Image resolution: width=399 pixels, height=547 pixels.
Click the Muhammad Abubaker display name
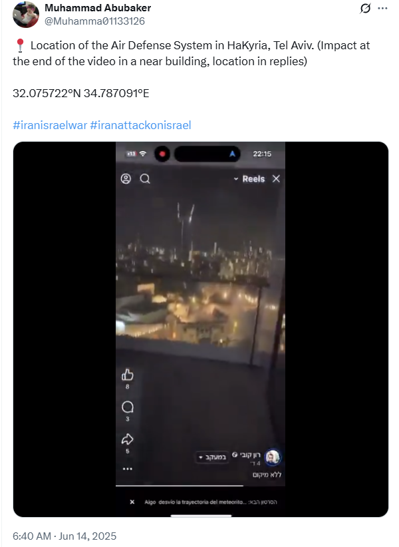pyautogui.click(x=98, y=8)
